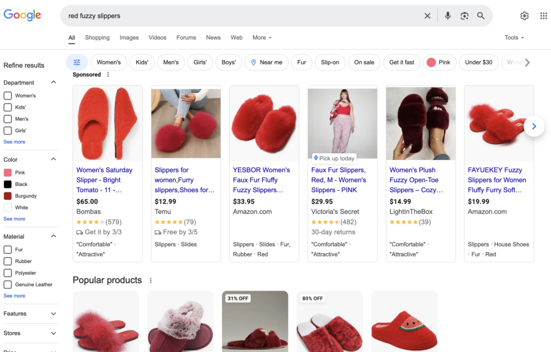Switch to the Images tab
The height and width of the screenshot is (352, 551).
point(129,38)
